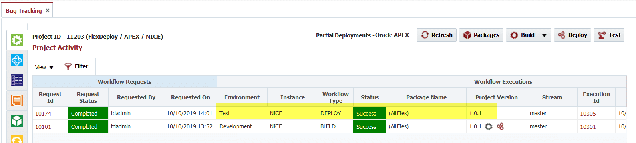Click the Refresh button
This screenshot has height=143, width=636.
[x=437, y=35]
